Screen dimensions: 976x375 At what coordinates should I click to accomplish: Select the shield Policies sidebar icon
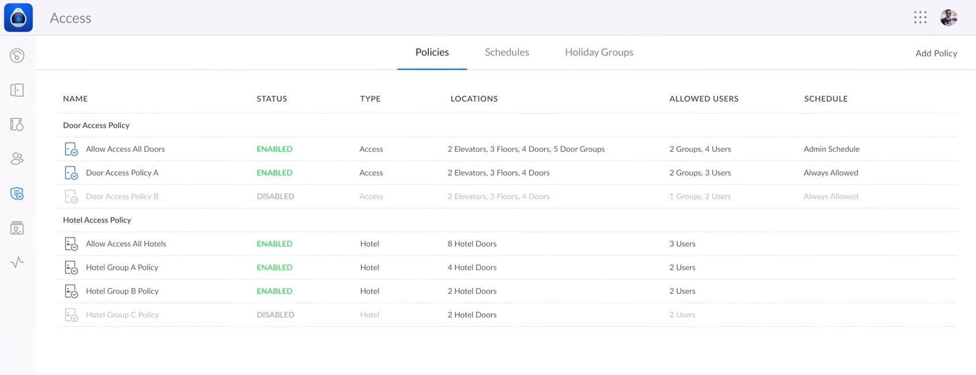point(17,194)
